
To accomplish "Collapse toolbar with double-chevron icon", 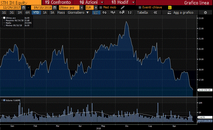I will pos(156,12).
